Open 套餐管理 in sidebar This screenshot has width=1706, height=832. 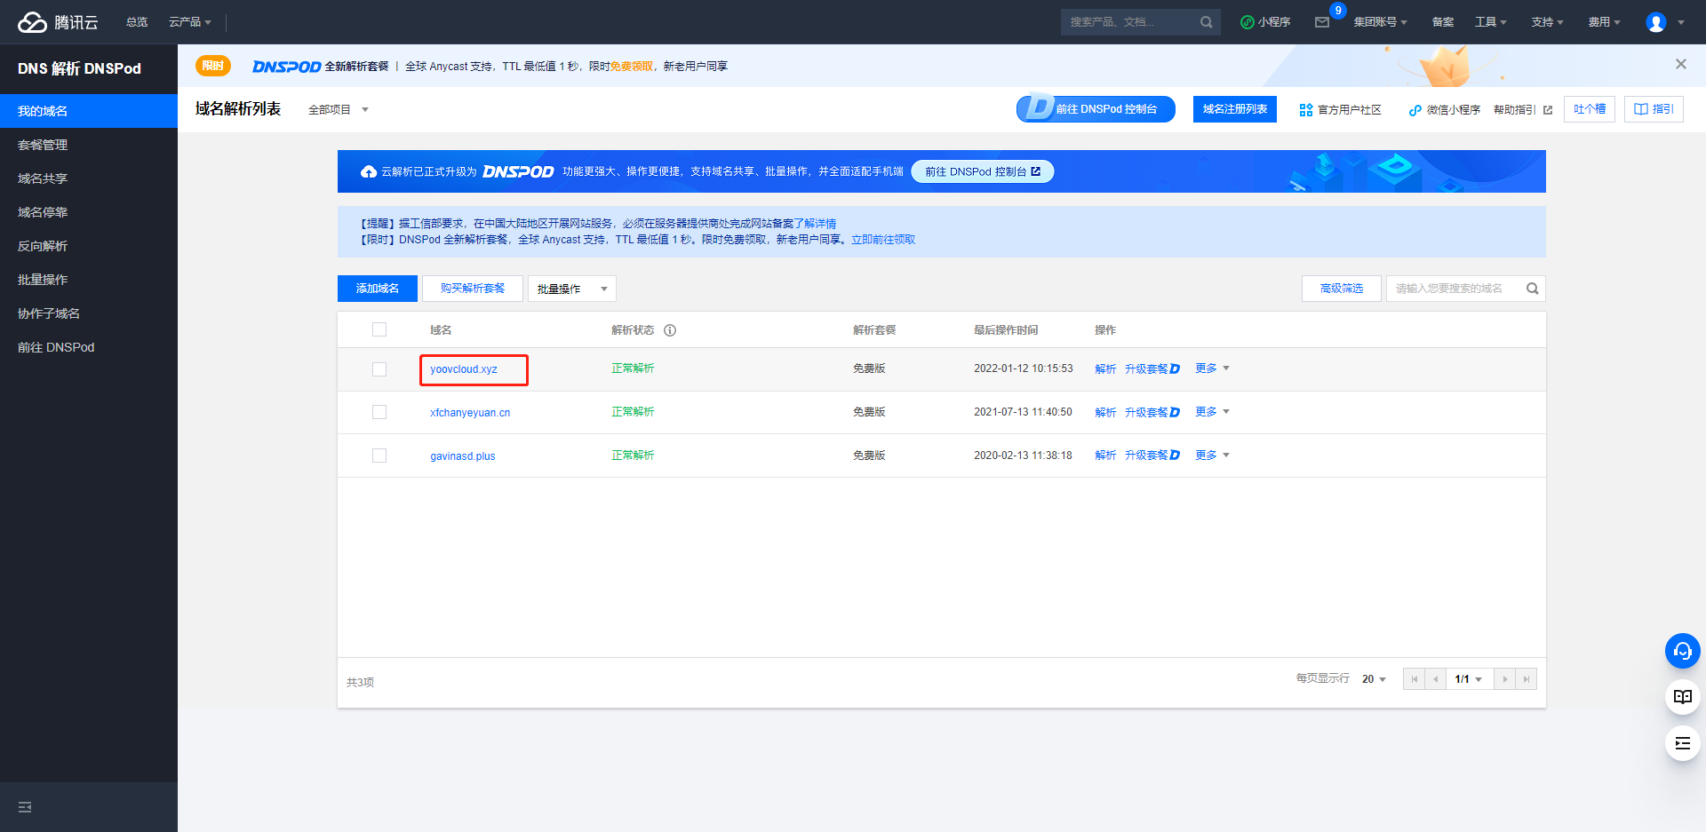click(89, 145)
